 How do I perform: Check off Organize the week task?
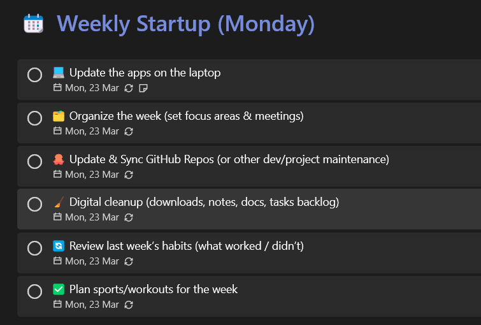pos(34,118)
